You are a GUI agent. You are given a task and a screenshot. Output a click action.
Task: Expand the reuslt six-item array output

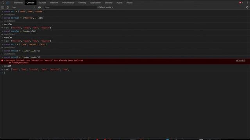tap(5, 70)
